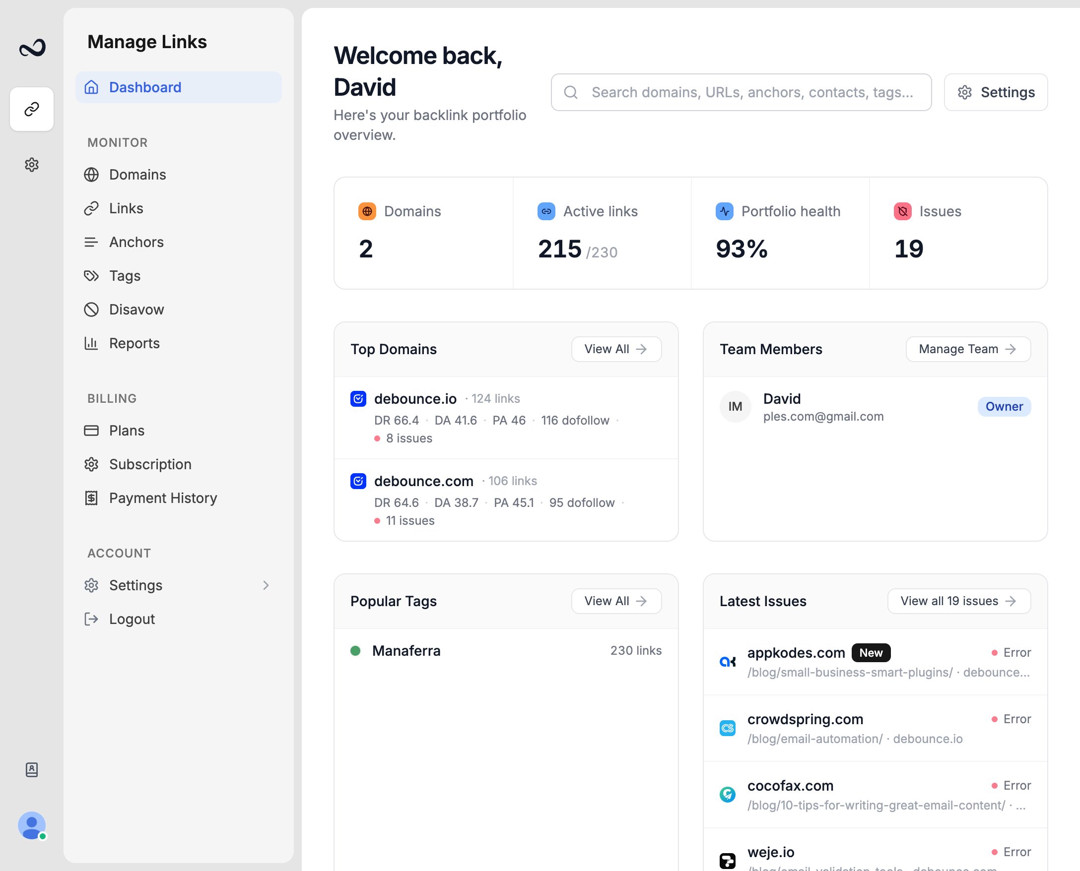Click the 19 issues count
Viewport: 1080px width, 871px height.
(909, 249)
